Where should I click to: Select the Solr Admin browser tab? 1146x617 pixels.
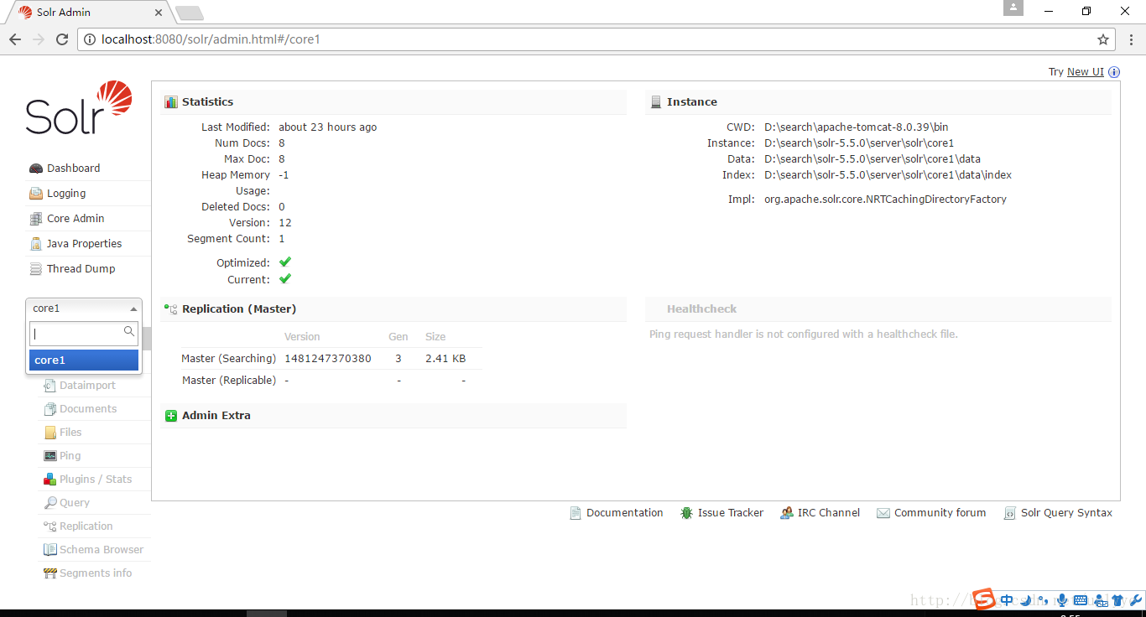(88, 13)
